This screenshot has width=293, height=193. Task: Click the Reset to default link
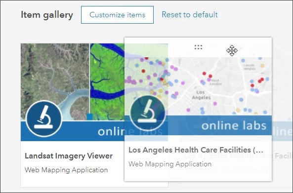(190, 14)
